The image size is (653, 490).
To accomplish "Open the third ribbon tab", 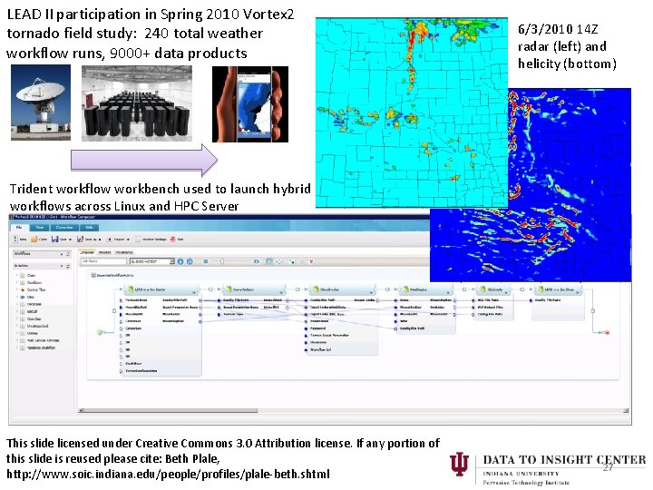I will pyautogui.click(x=64, y=228).
